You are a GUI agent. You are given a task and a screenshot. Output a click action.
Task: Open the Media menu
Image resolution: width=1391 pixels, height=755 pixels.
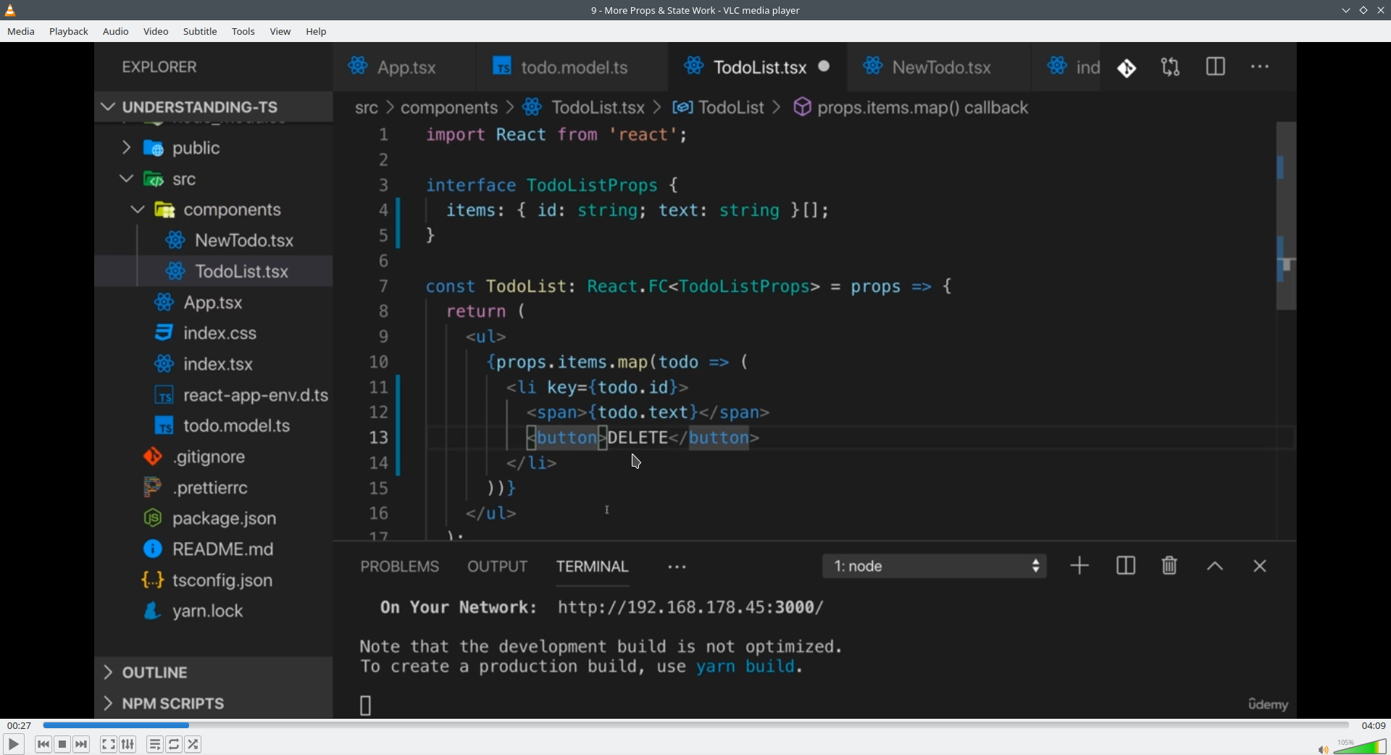(21, 31)
